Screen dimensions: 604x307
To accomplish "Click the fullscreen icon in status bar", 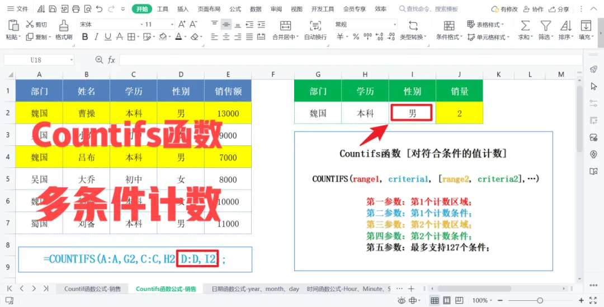I will tap(594, 300).
